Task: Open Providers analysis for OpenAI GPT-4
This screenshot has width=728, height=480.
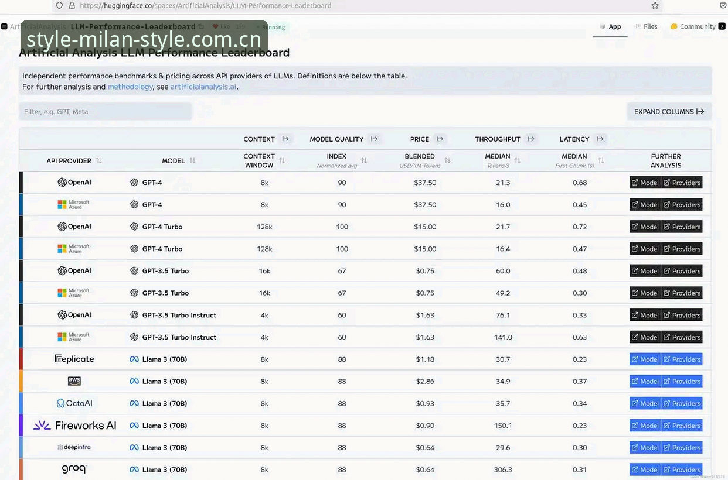Action: pos(682,183)
